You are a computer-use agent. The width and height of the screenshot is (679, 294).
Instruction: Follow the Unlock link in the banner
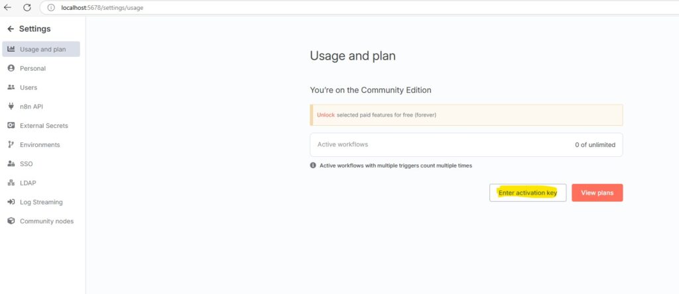point(326,115)
